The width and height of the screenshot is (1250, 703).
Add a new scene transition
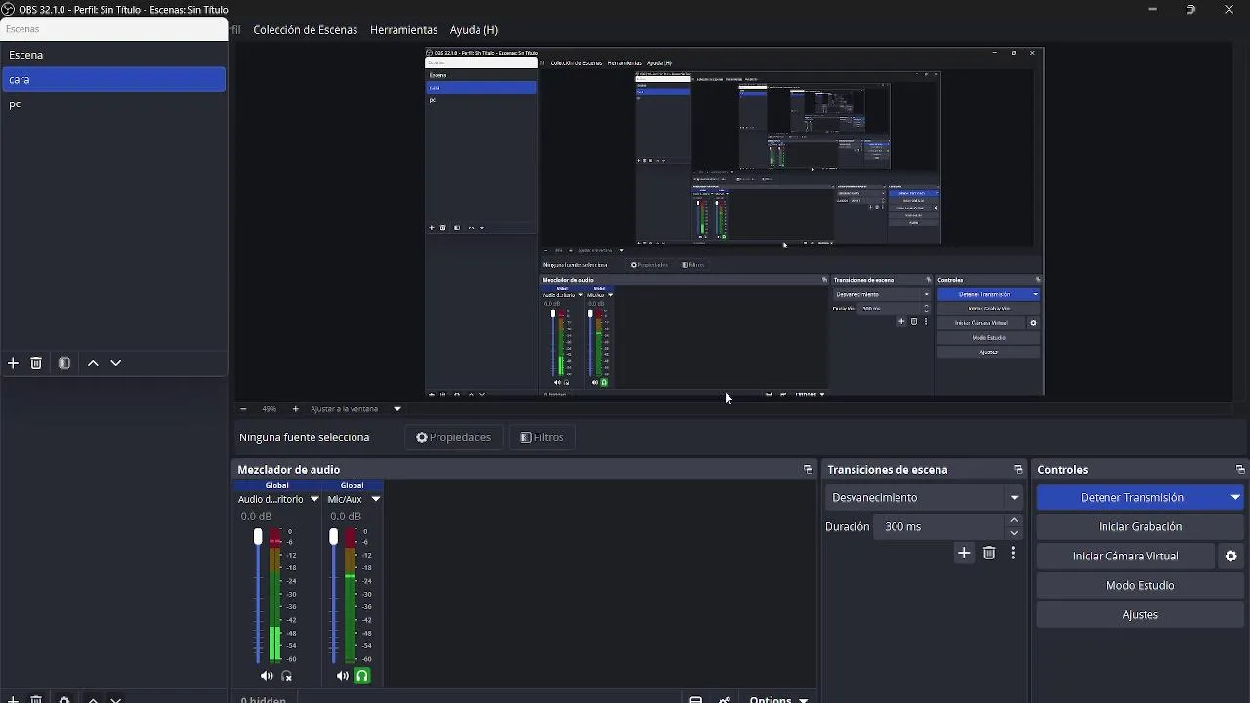[x=964, y=554]
